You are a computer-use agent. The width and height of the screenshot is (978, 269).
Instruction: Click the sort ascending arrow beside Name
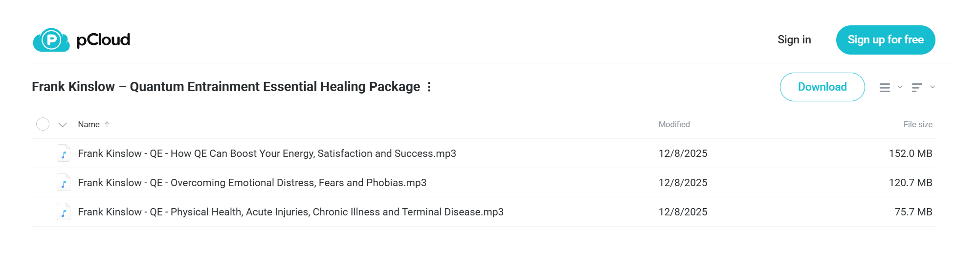click(107, 124)
